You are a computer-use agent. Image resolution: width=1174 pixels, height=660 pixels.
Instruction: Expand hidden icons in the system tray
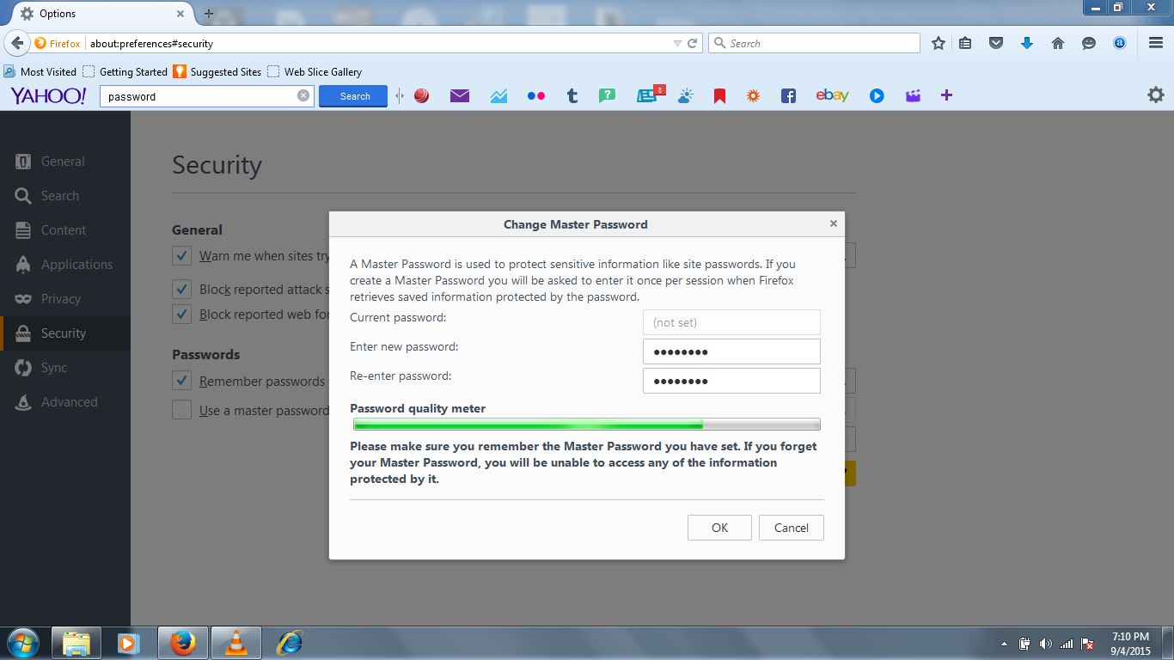(x=1004, y=643)
